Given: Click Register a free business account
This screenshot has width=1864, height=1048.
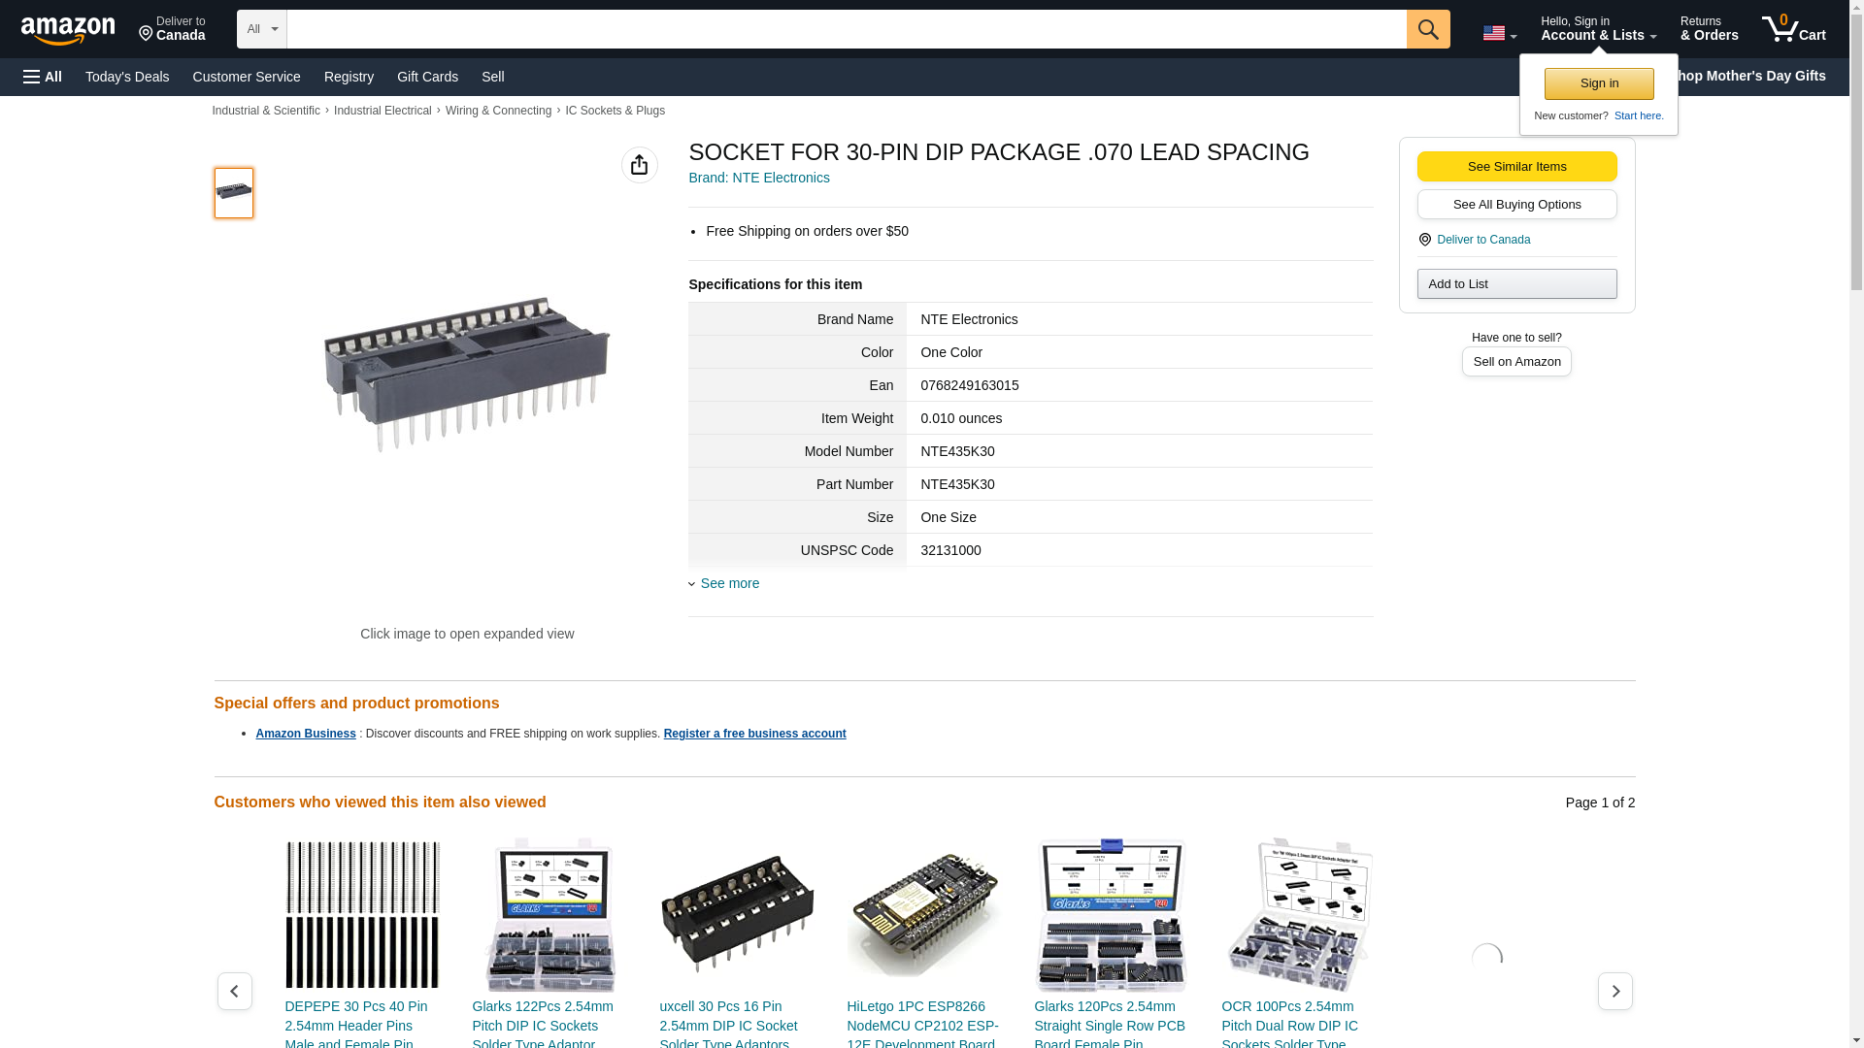Looking at the screenshot, I should (754, 734).
